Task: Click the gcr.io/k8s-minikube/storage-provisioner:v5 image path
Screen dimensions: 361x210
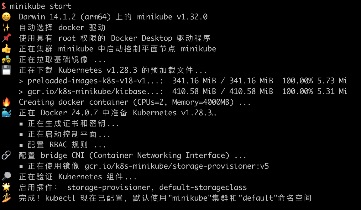Action: tap(177, 166)
